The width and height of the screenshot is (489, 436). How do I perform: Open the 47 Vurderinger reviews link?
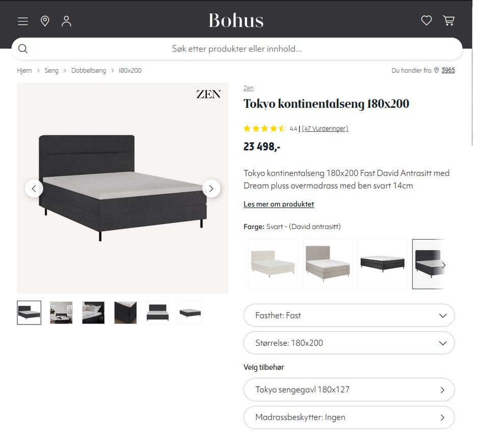[x=325, y=129]
